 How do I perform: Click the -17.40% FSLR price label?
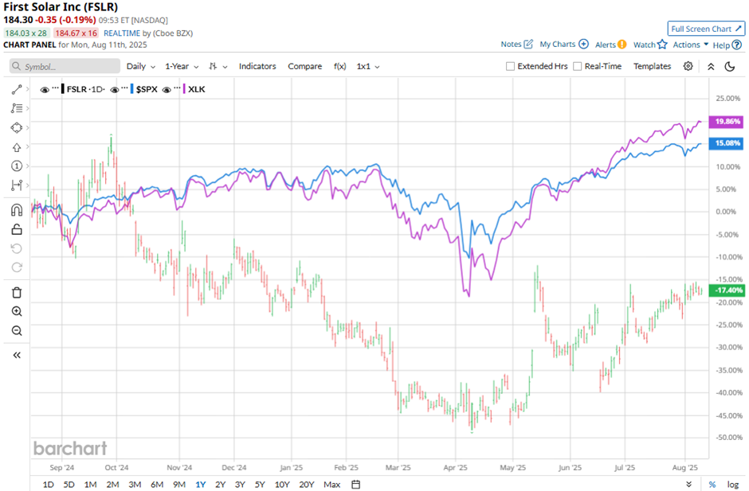(x=726, y=290)
